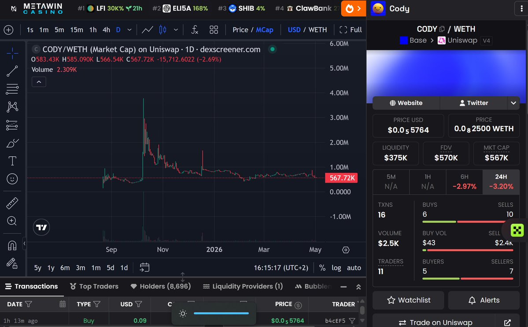The height and width of the screenshot is (327, 528).
Task: Collapse the left drawing toolbar handle
Action: point(24,243)
